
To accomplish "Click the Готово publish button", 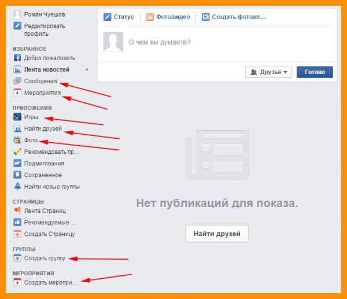I will pyautogui.click(x=315, y=72).
